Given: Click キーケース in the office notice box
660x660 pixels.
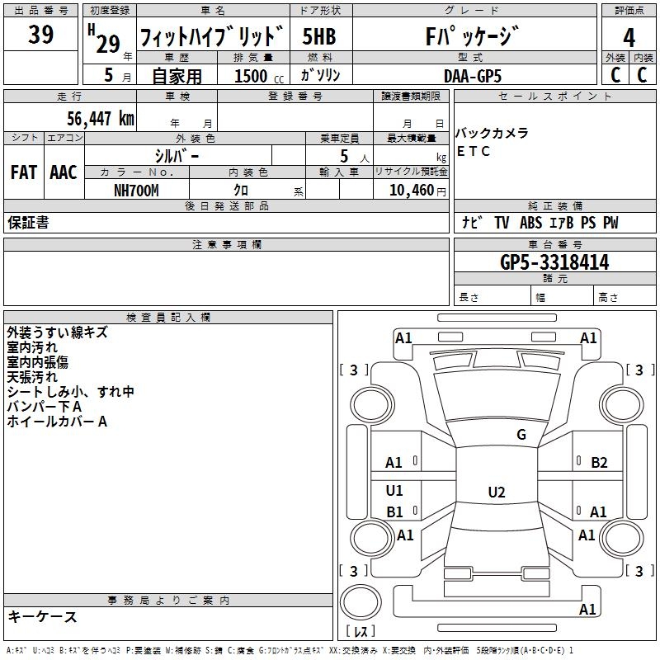Looking at the screenshot, I should [x=43, y=616].
